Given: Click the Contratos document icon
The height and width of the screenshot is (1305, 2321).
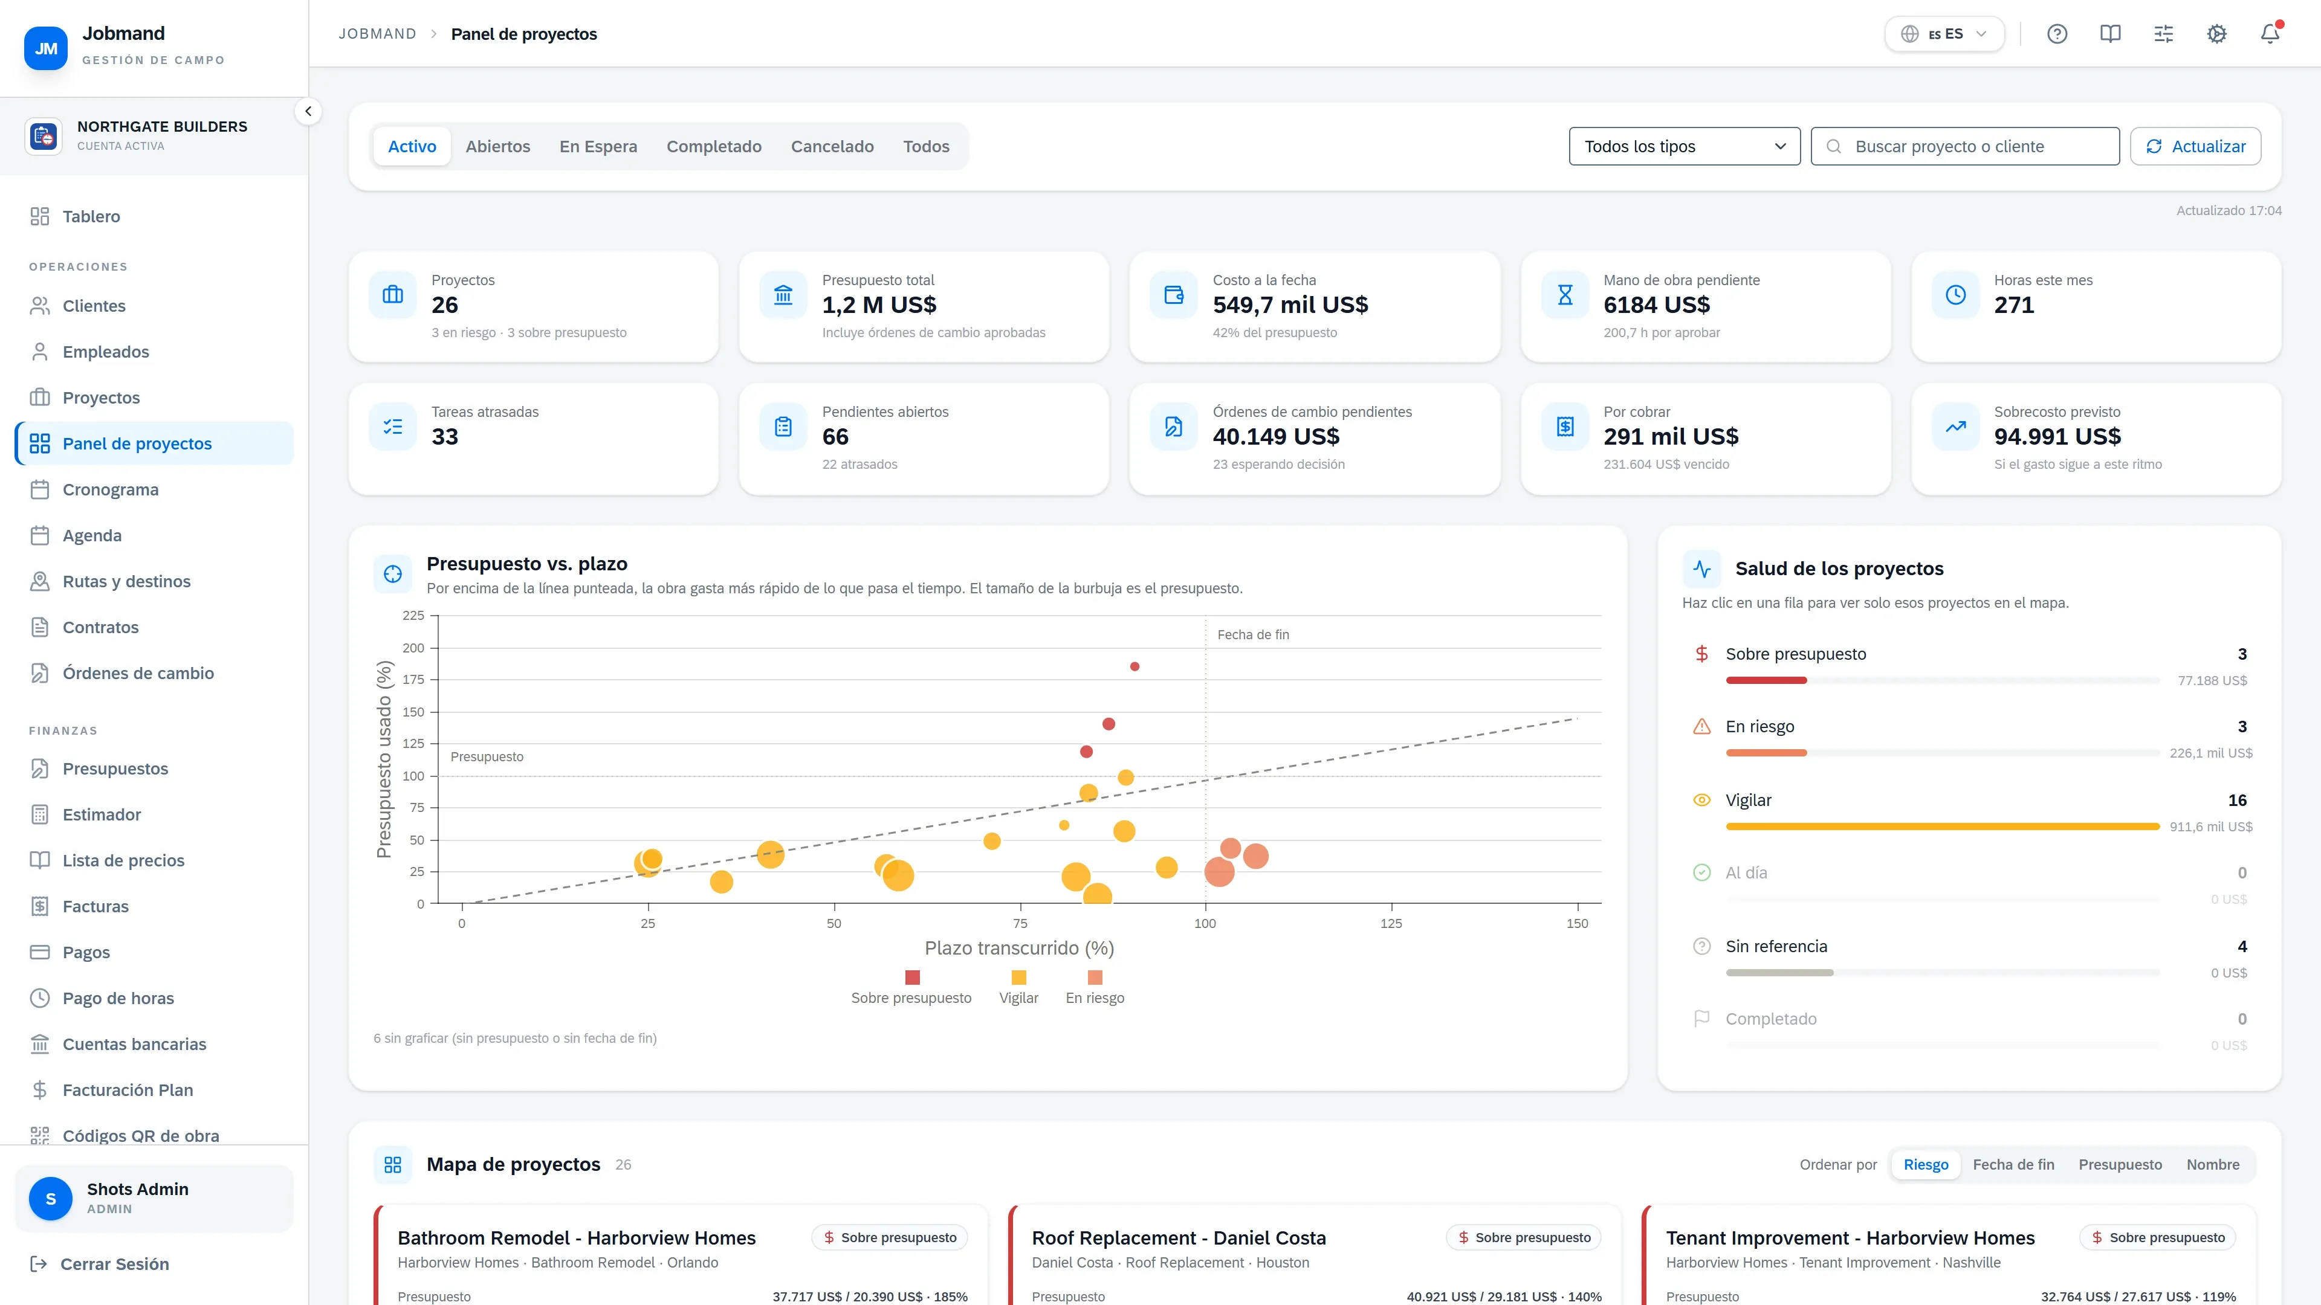Looking at the screenshot, I should [x=40, y=627].
